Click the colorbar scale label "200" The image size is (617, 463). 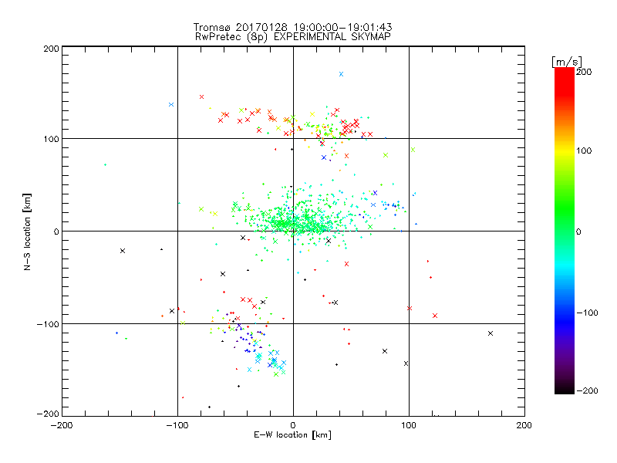584,72
